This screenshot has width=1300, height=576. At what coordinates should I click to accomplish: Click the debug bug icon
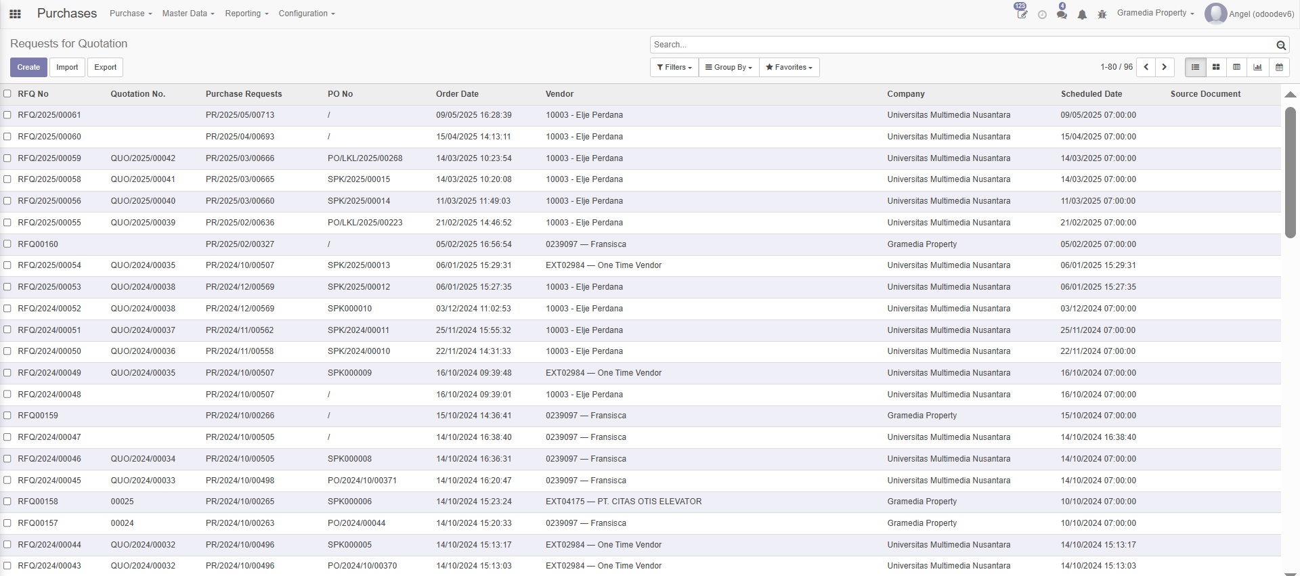coord(1102,14)
